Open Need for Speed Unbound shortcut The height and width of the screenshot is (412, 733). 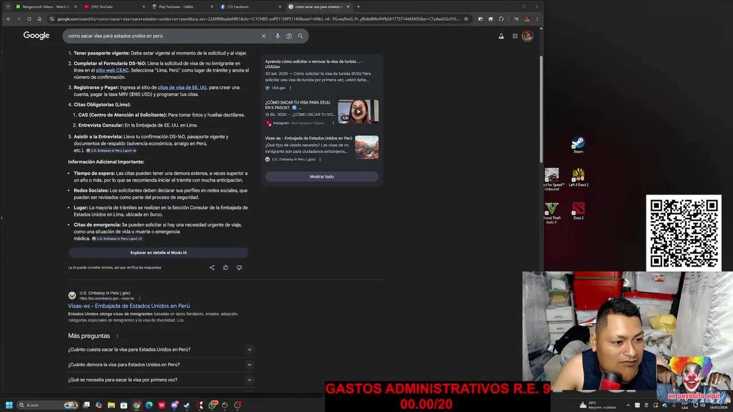[x=553, y=179]
